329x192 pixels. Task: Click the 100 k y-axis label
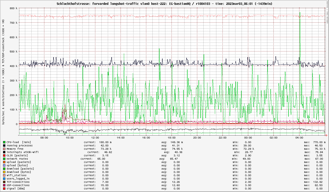(14, 109)
